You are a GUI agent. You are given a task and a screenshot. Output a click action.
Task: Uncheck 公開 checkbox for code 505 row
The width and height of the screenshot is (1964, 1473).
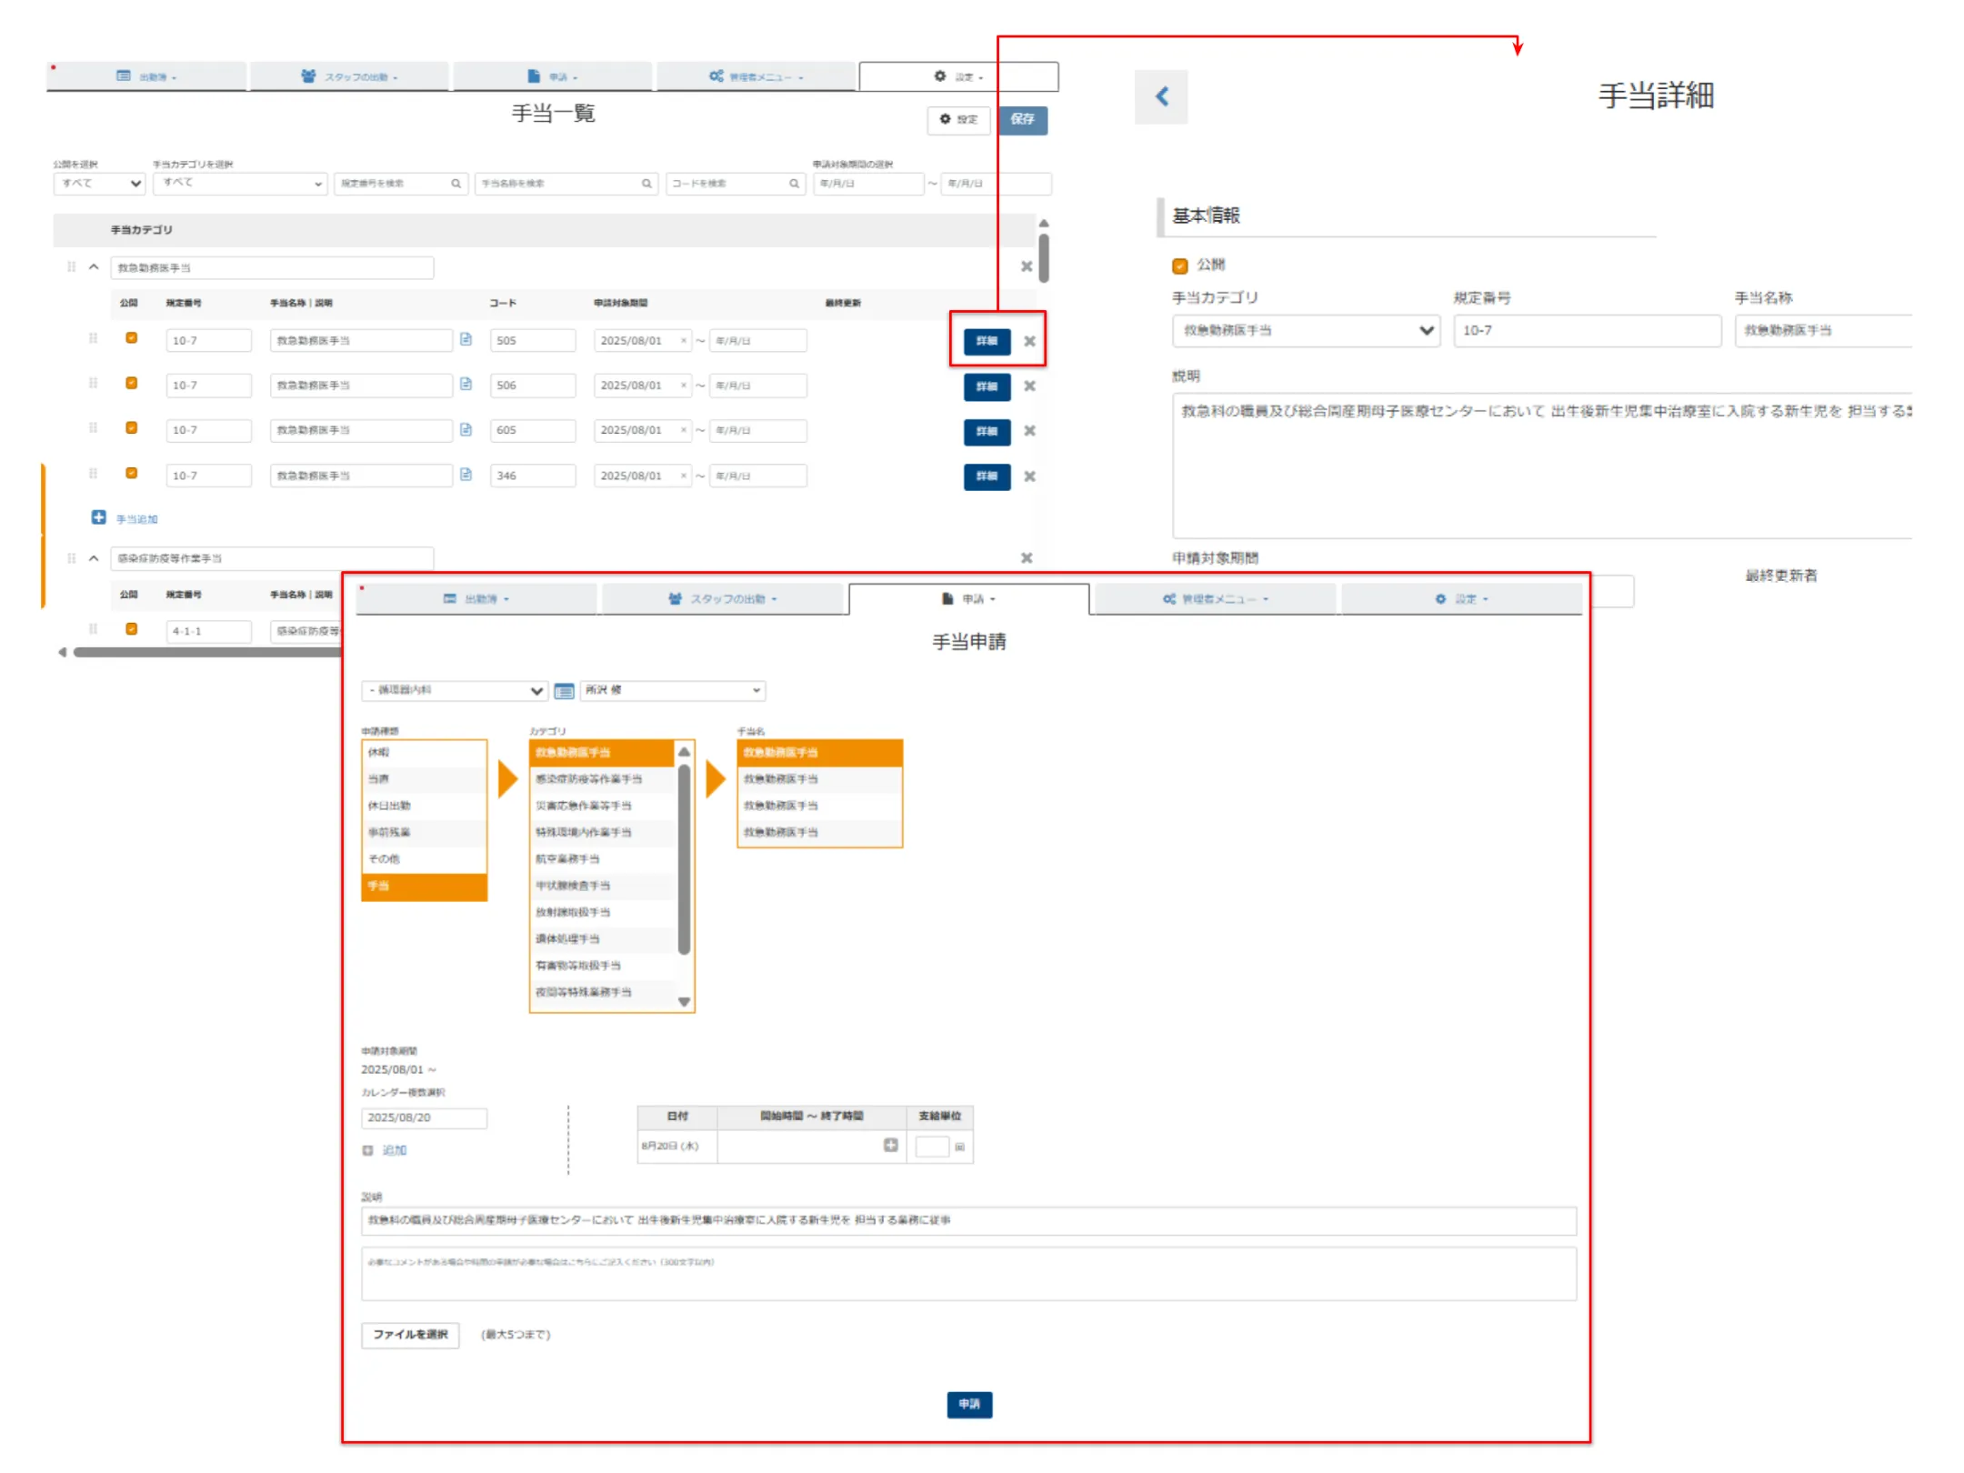[131, 338]
